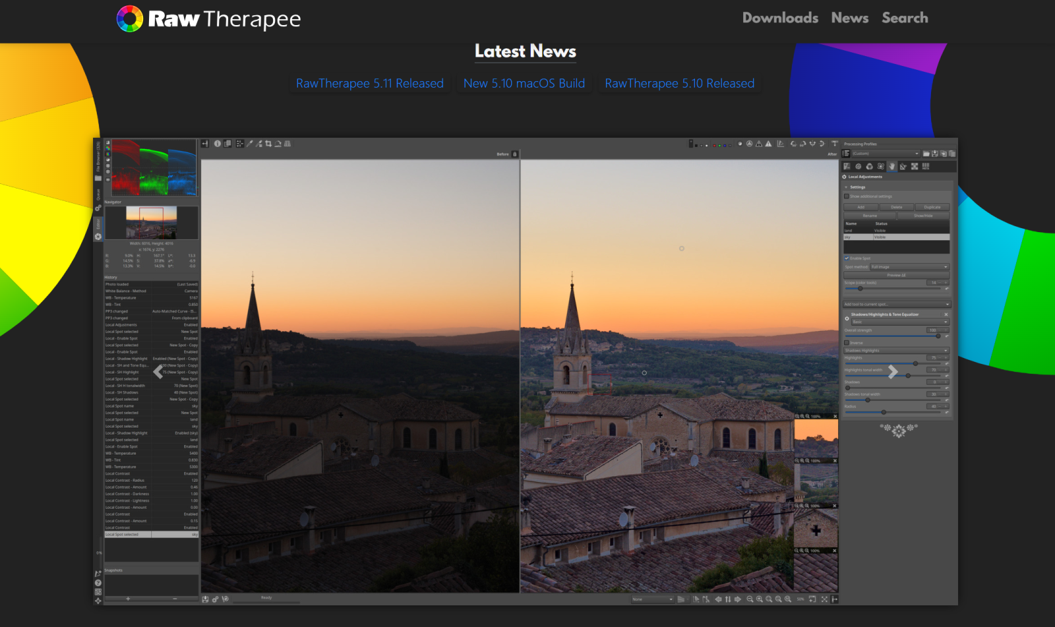Open the Shadows Highlights method dropdown
This screenshot has width=1055, height=627.
897,351
